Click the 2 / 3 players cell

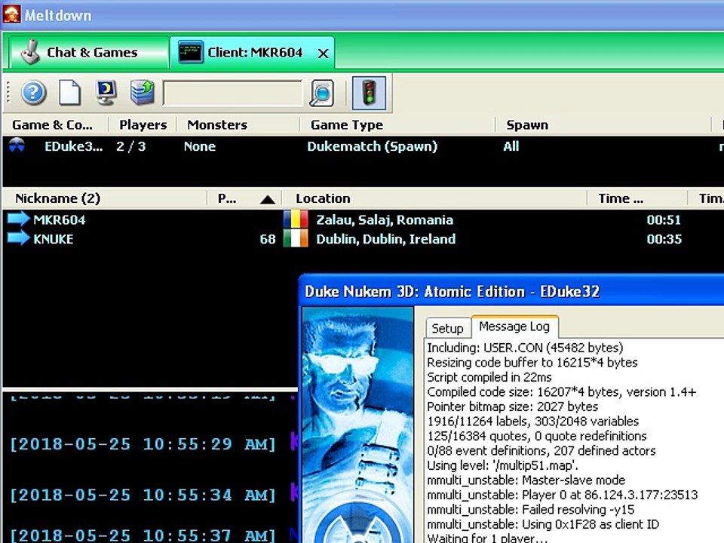[x=130, y=146]
